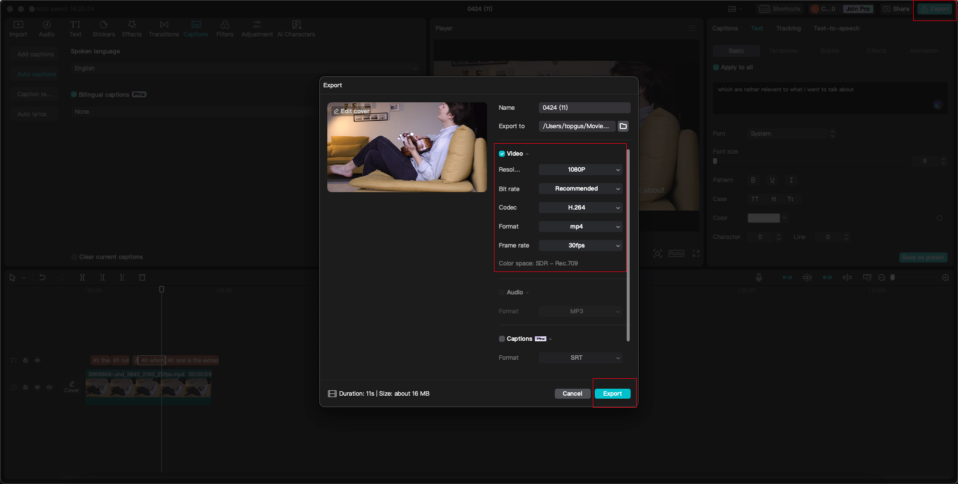The width and height of the screenshot is (958, 484).
Task: Open the Transitions panel
Action: [x=164, y=28]
